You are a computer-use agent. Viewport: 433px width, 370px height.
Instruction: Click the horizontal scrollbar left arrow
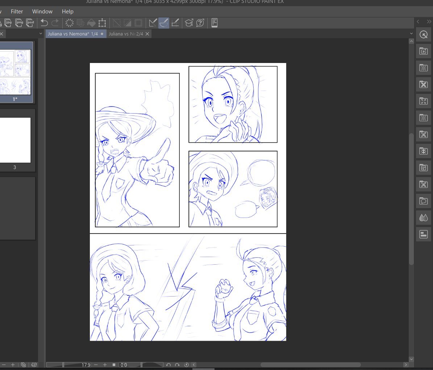(194, 365)
